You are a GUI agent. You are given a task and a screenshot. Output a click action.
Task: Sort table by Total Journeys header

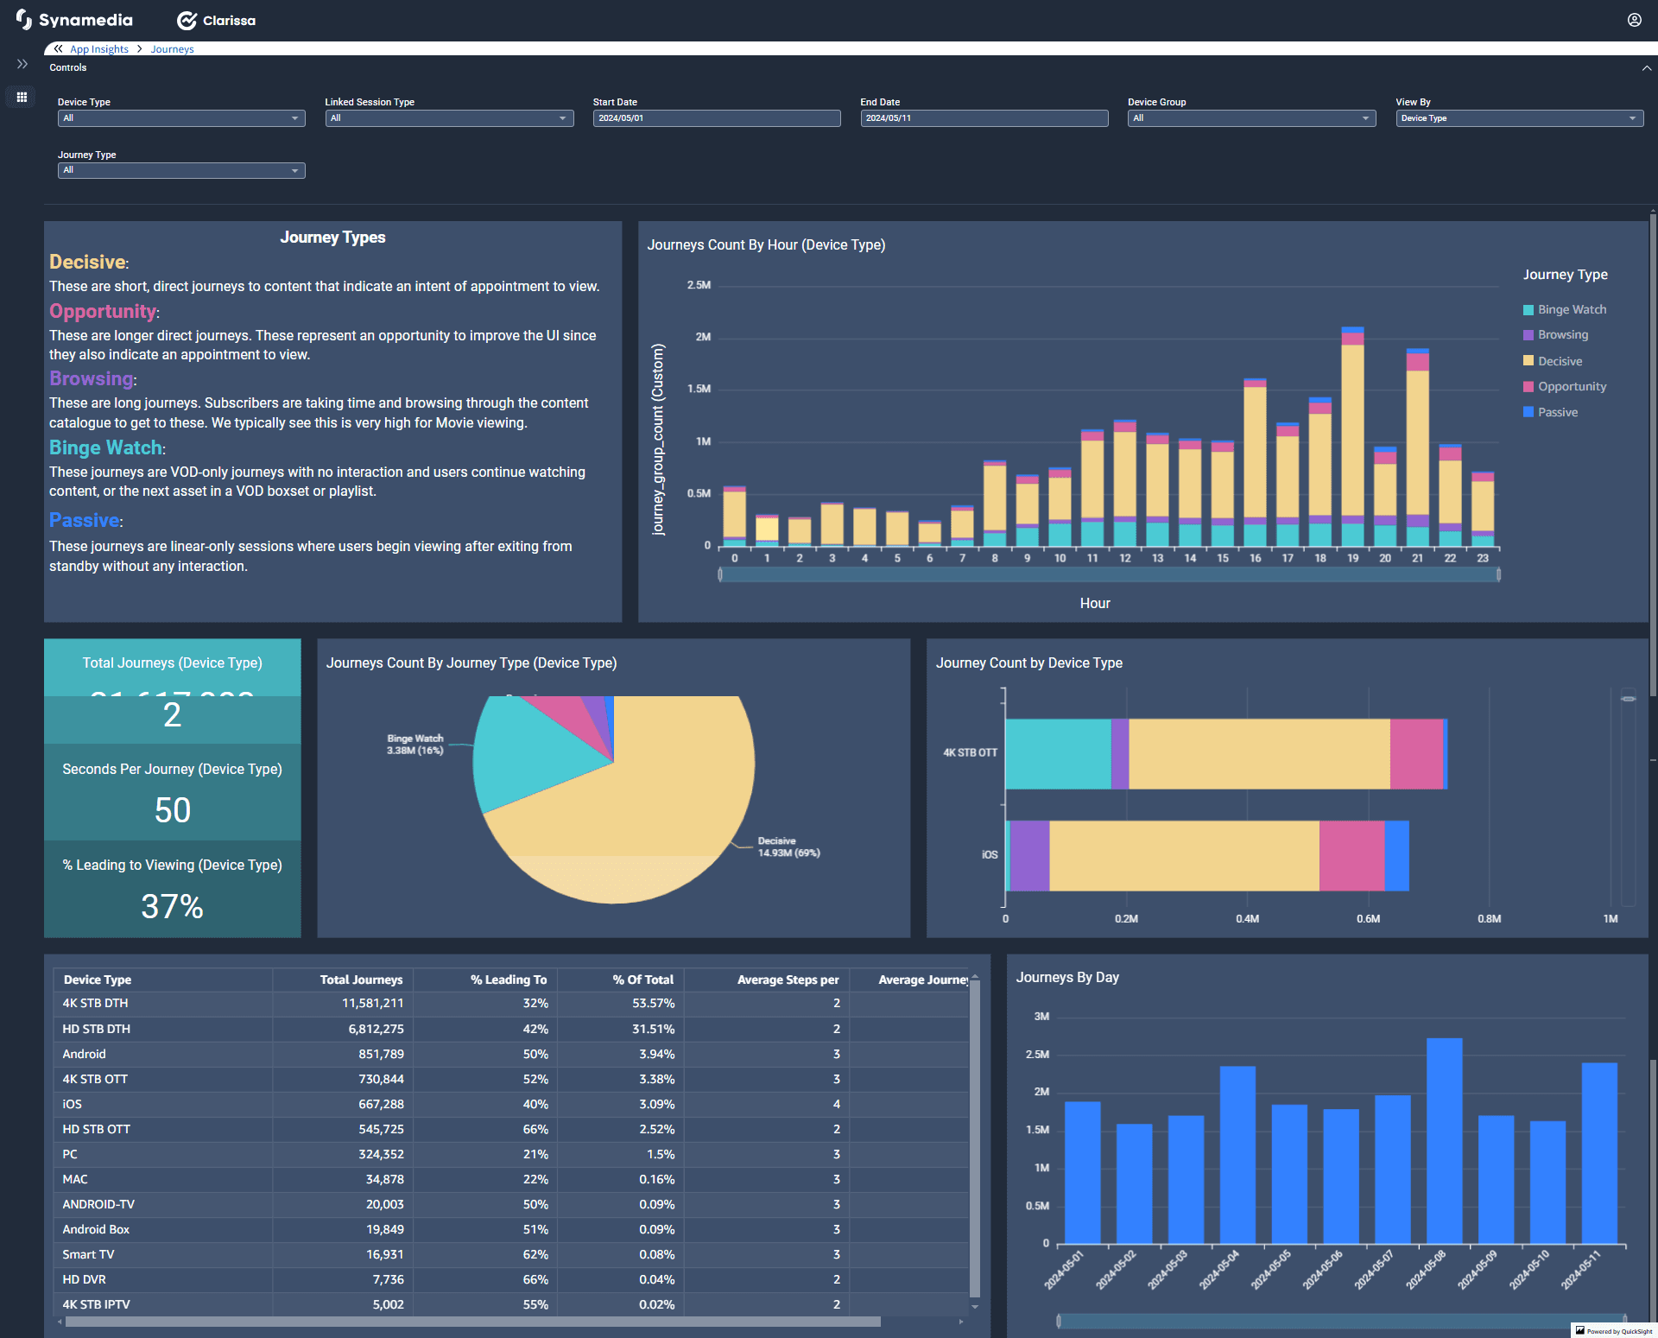pyautogui.click(x=360, y=980)
